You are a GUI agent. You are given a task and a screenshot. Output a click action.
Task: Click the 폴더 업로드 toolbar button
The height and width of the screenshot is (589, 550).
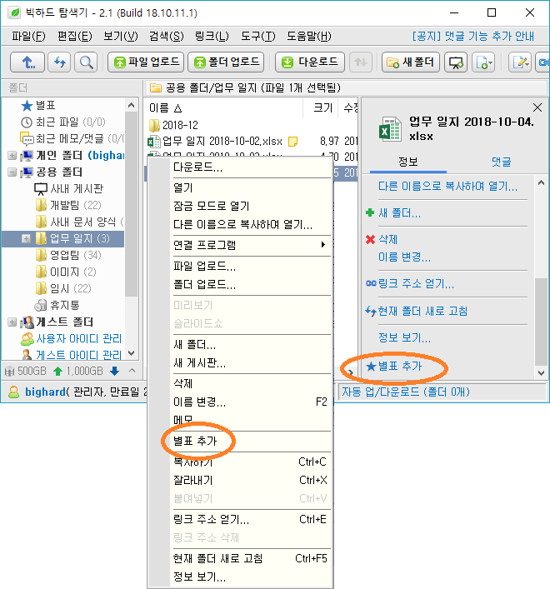(x=226, y=62)
